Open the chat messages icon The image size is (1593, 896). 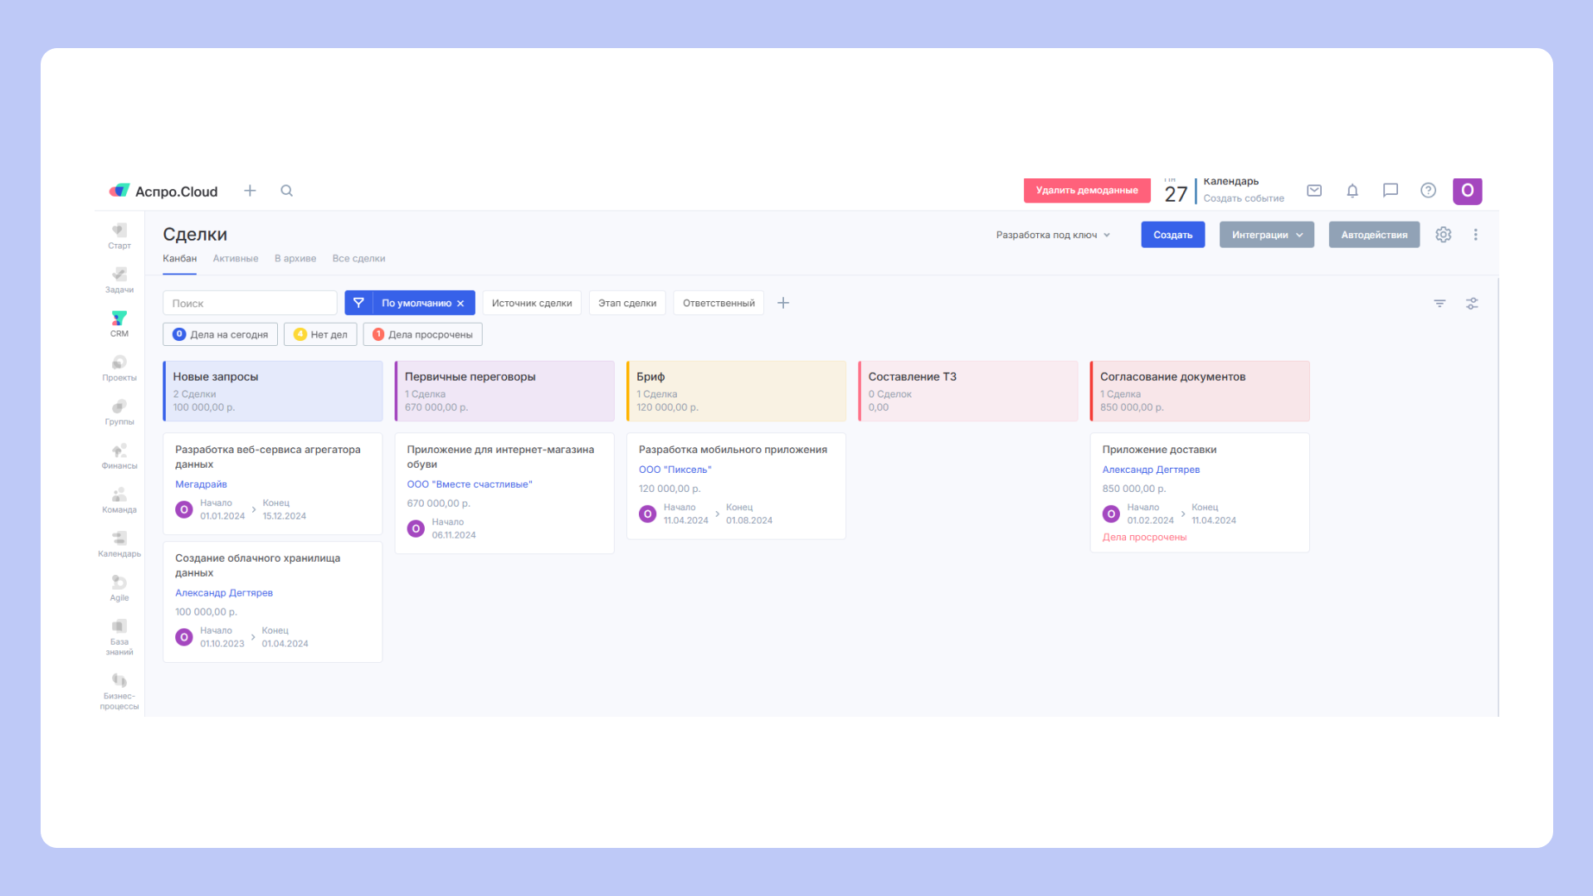pos(1391,191)
